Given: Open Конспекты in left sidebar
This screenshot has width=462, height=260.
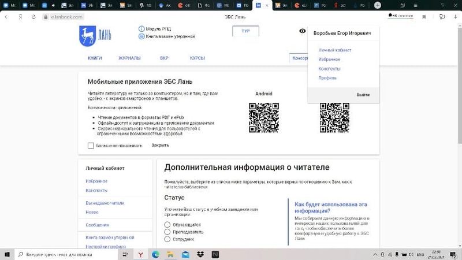Looking at the screenshot, I should click(96, 191).
